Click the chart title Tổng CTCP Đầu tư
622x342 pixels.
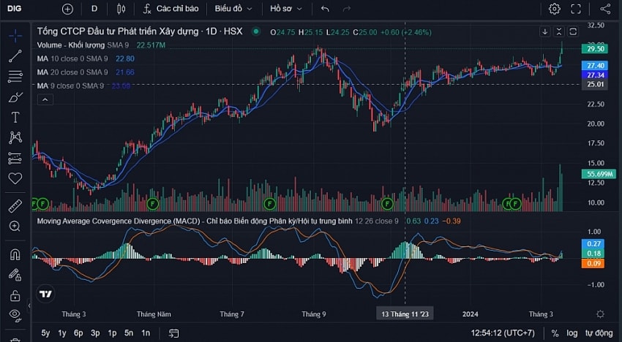(140, 31)
